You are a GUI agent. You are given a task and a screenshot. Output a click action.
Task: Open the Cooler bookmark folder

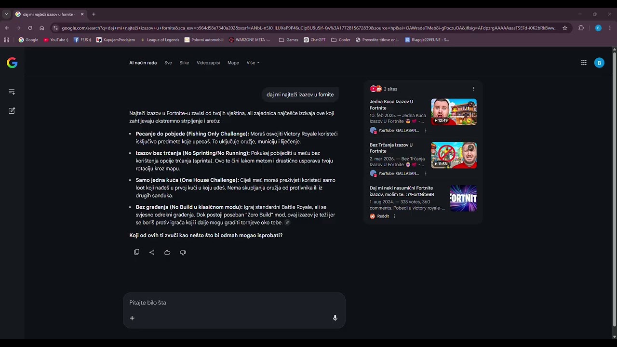pyautogui.click(x=341, y=40)
